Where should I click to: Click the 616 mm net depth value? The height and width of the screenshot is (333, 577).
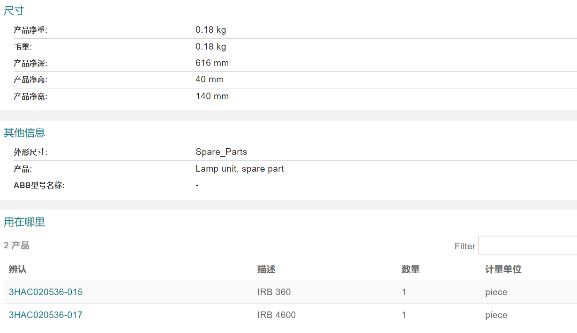(212, 63)
